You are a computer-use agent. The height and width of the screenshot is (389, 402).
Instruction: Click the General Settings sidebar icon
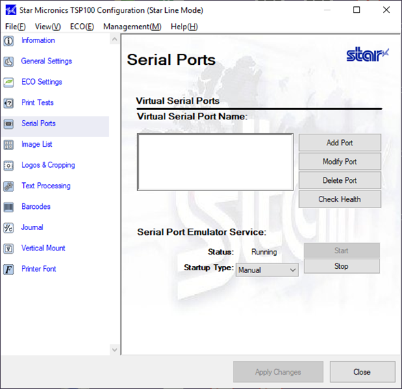tap(8, 61)
